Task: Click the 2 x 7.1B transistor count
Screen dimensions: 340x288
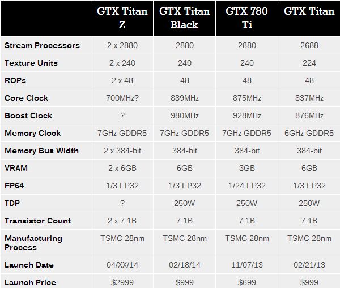Action: pos(122,221)
